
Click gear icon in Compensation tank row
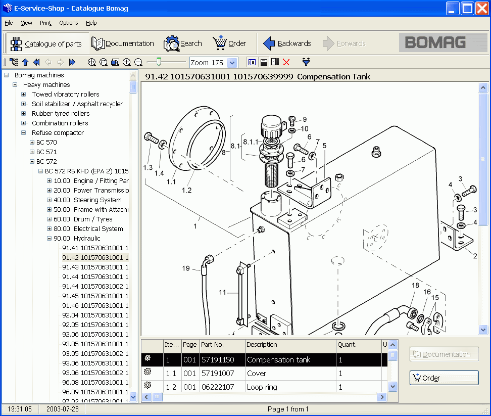tap(148, 358)
